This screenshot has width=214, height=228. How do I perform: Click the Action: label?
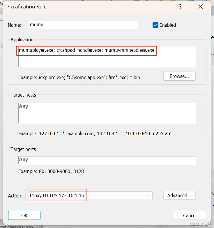coord(15,196)
